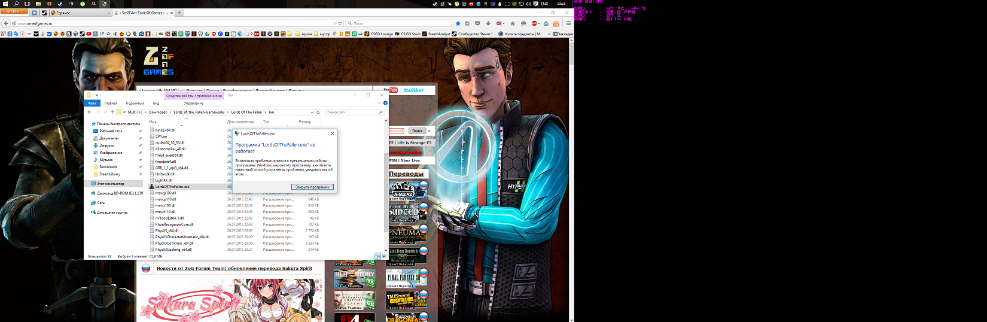Open Explorer help question icon

(x=385, y=103)
